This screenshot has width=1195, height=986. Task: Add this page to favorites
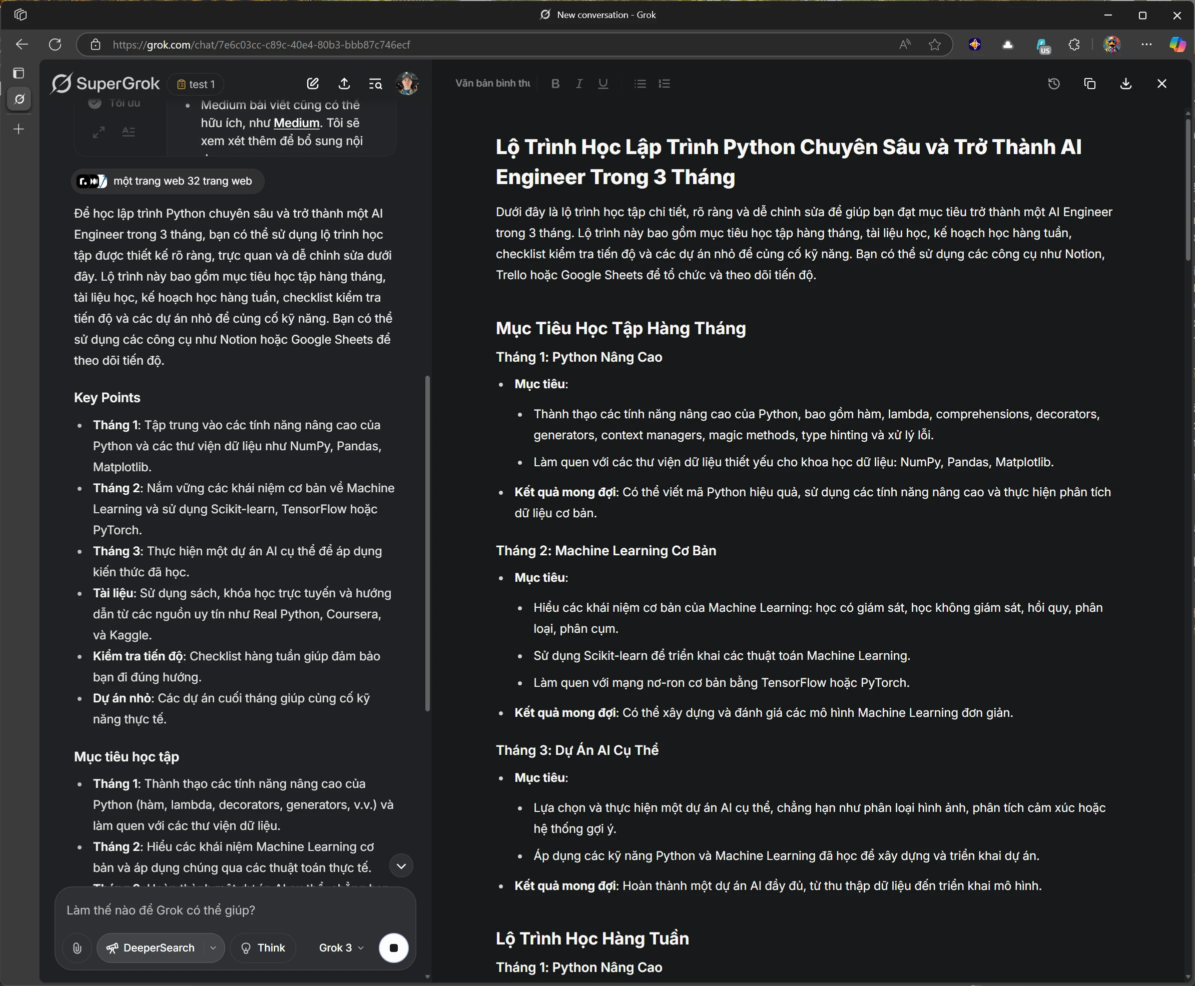(x=935, y=45)
